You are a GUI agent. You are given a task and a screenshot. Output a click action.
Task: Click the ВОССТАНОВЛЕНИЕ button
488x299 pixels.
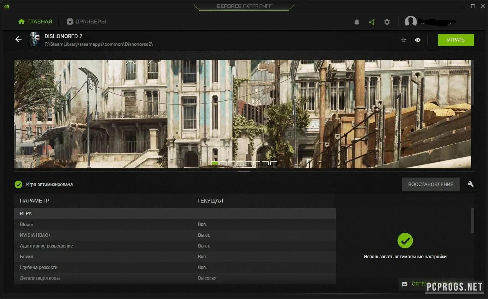[x=430, y=184]
